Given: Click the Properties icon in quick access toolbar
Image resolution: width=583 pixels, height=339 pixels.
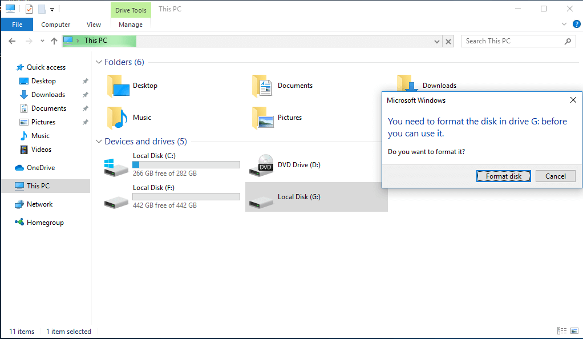Looking at the screenshot, I should (29, 9).
